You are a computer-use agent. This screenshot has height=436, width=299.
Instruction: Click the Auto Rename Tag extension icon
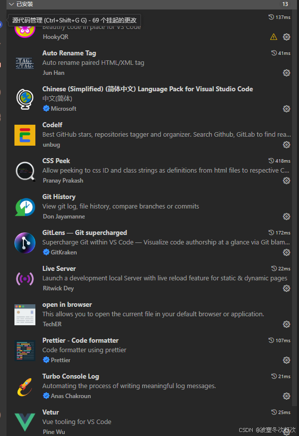pos(25,63)
